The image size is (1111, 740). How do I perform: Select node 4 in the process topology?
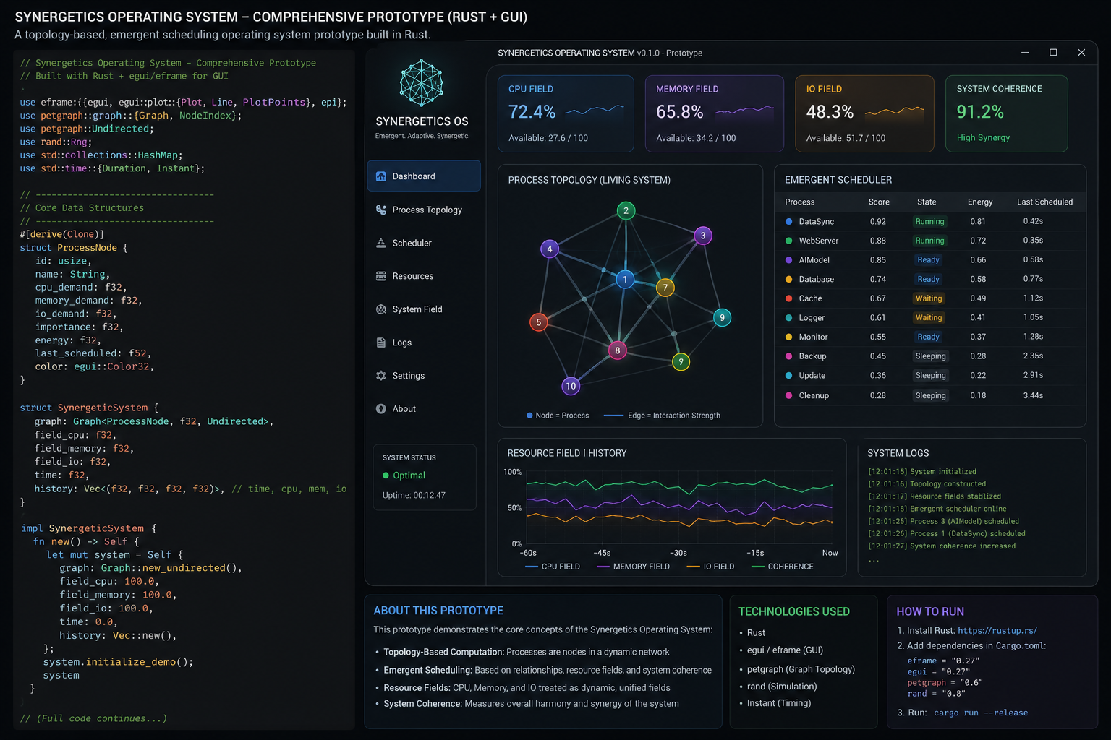550,249
